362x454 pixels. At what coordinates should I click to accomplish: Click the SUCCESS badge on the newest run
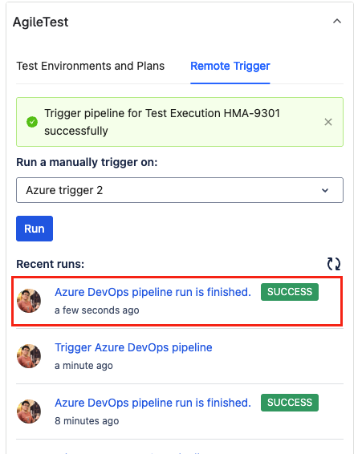(290, 292)
